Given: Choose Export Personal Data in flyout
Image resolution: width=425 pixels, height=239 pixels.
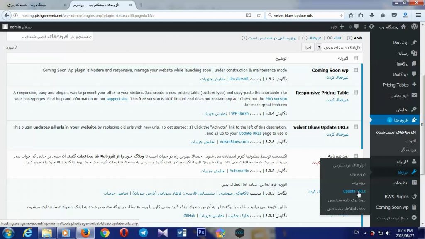Looking at the screenshot, I should coord(347,200).
